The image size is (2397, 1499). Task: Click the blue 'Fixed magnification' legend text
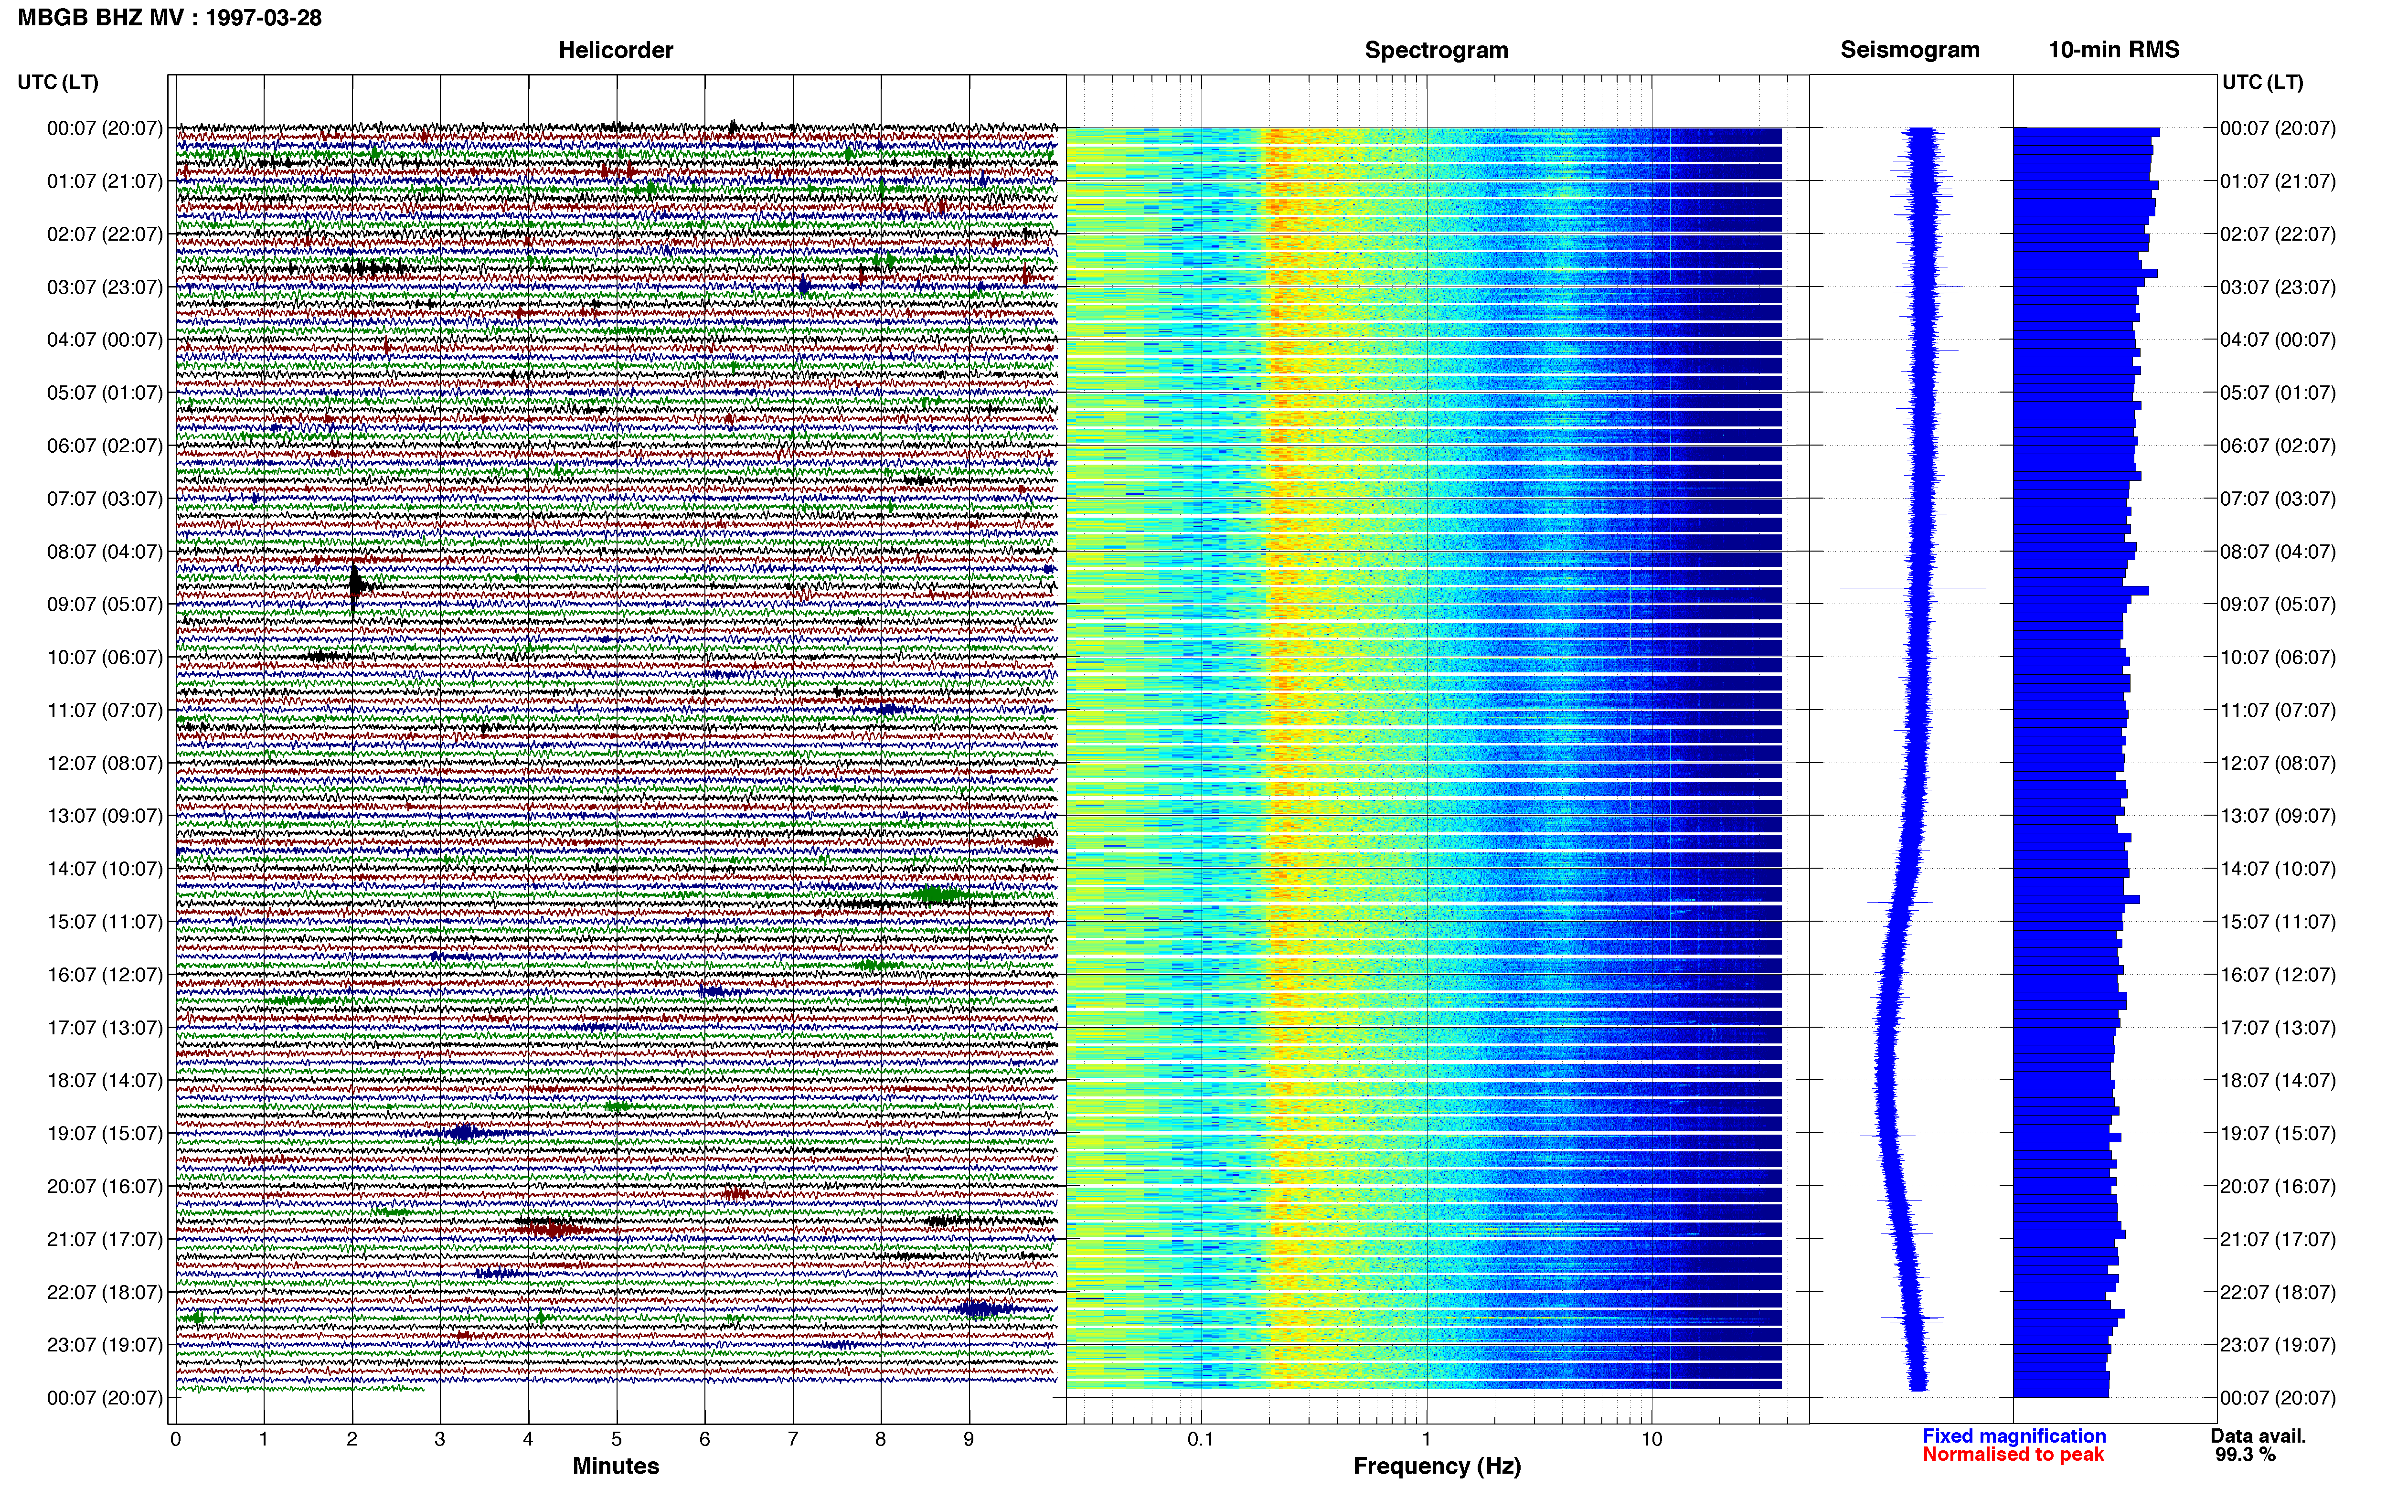point(2014,1436)
